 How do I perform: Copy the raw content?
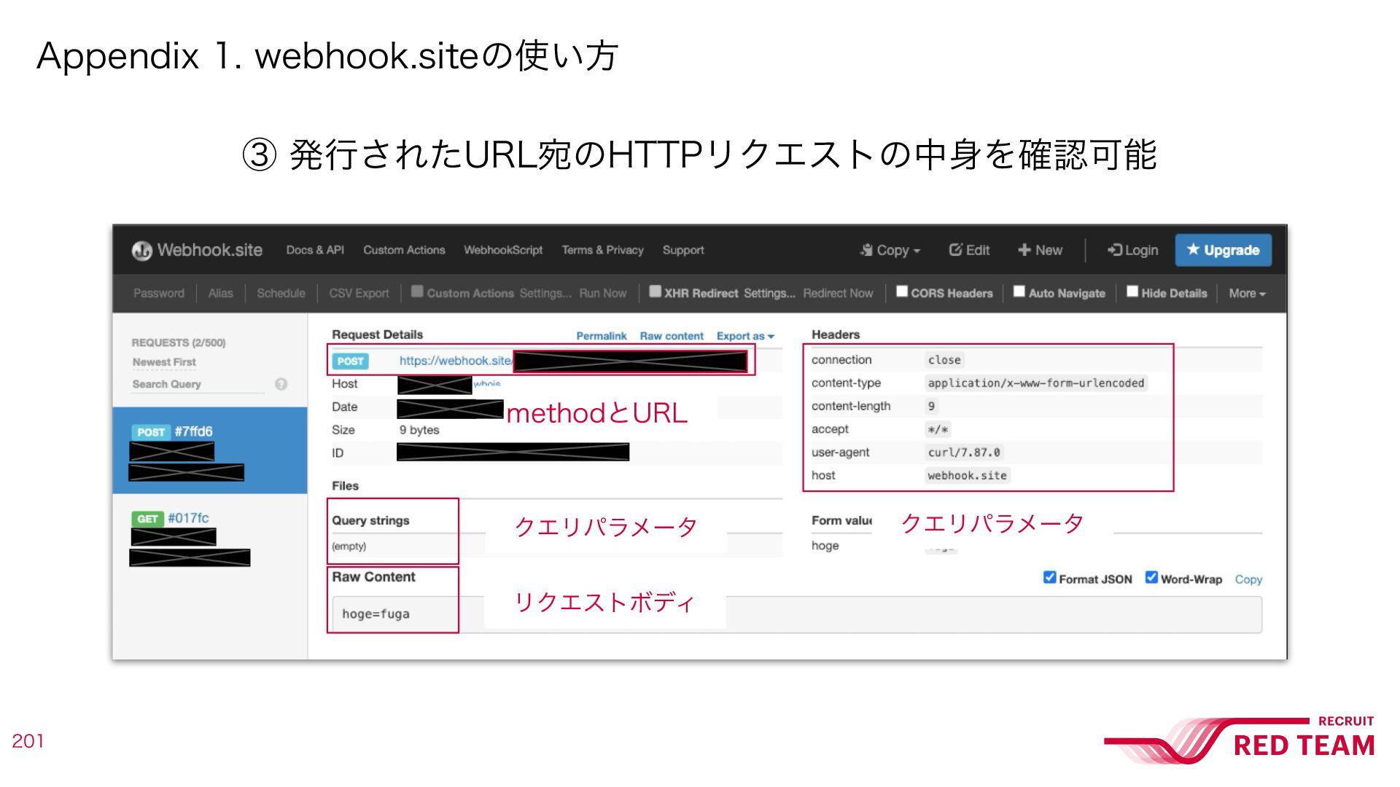click(x=1248, y=579)
